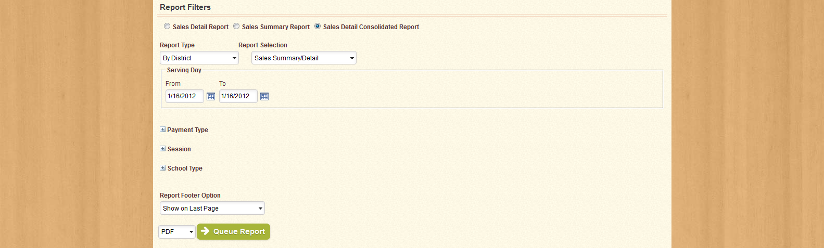The height and width of the screenshot is (248, 824).
Task: Open the Report Footer Option dropdown
Action: pyautogui.click(x=212, y=208)
